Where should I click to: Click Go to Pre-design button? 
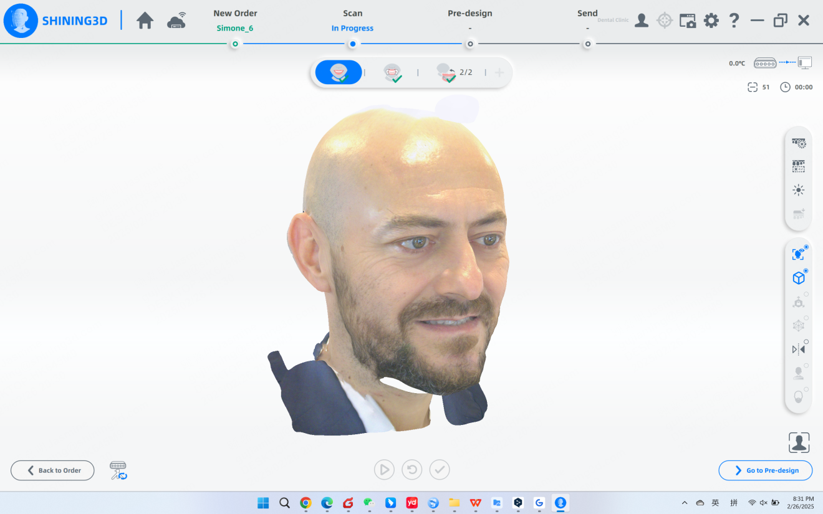tap(765, 470)
